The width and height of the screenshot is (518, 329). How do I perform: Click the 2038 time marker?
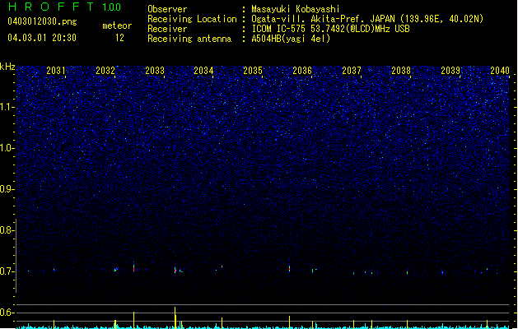point(401,70)
